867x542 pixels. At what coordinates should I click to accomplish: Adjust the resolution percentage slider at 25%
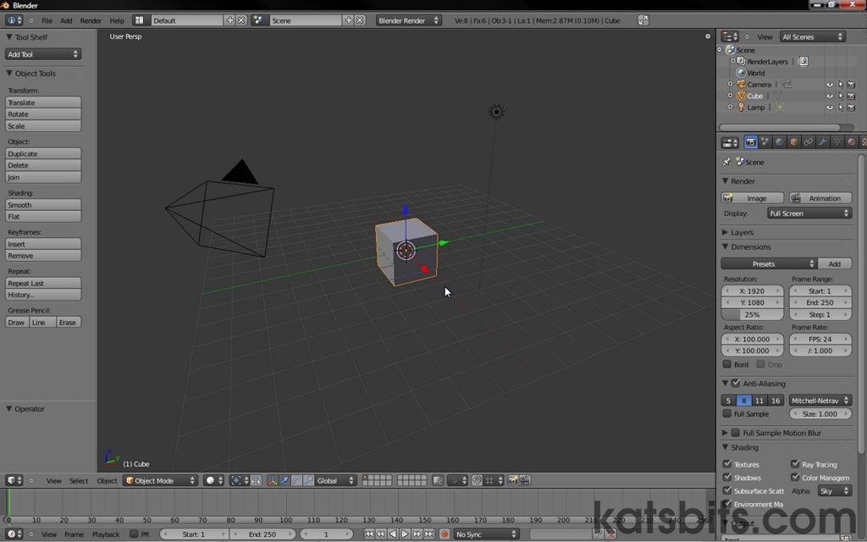(752, 314)
